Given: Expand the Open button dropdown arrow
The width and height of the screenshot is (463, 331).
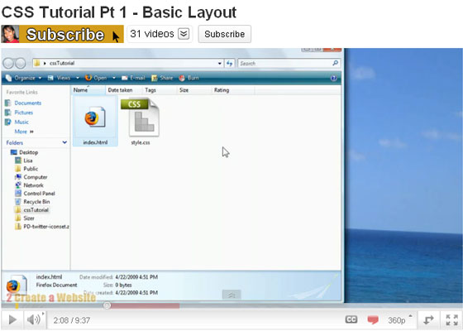Looking at the screenshot, I should pos(114,78).
